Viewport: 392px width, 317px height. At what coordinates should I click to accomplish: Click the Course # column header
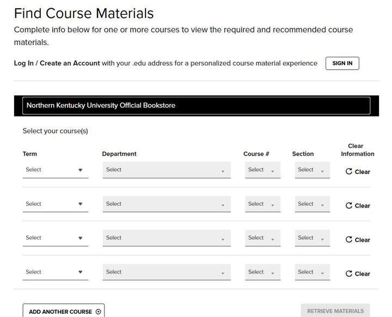(x=256, y=154)
